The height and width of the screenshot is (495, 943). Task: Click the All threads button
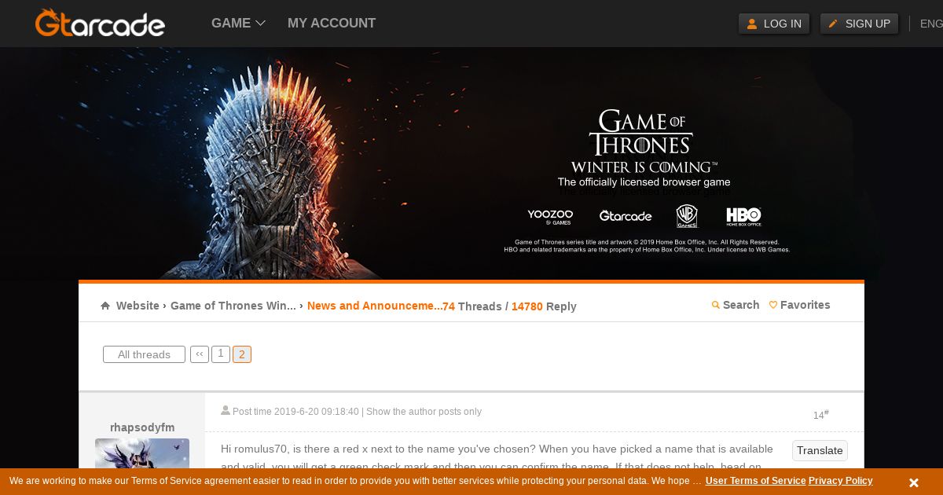click(144, 354)
